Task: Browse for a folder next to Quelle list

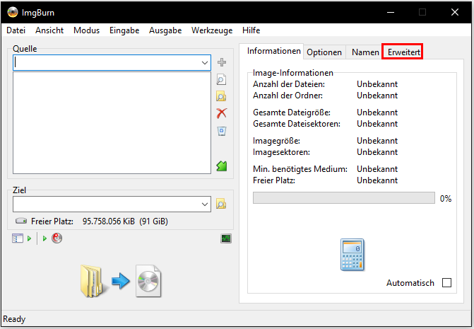Action: tap(222, 96)
